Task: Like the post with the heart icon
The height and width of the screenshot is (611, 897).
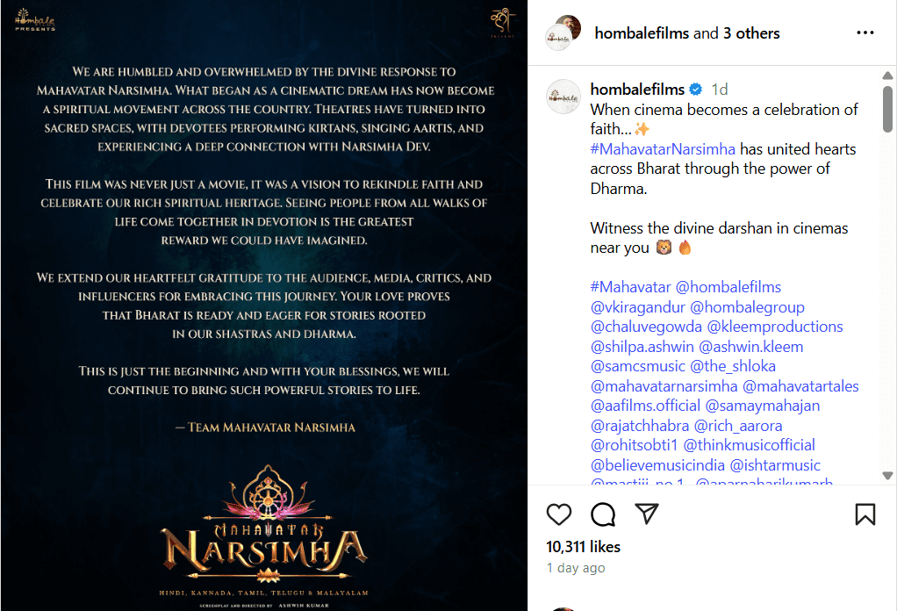Action: tap(559, 514)
